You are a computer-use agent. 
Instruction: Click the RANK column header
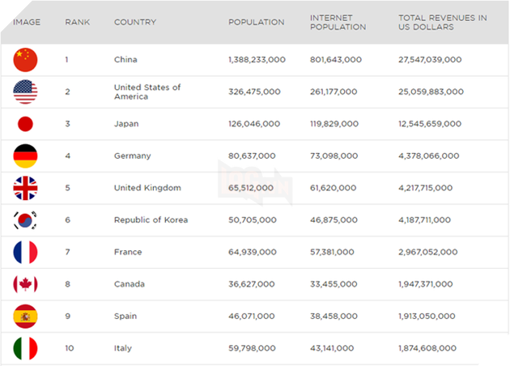pos(78,22)
